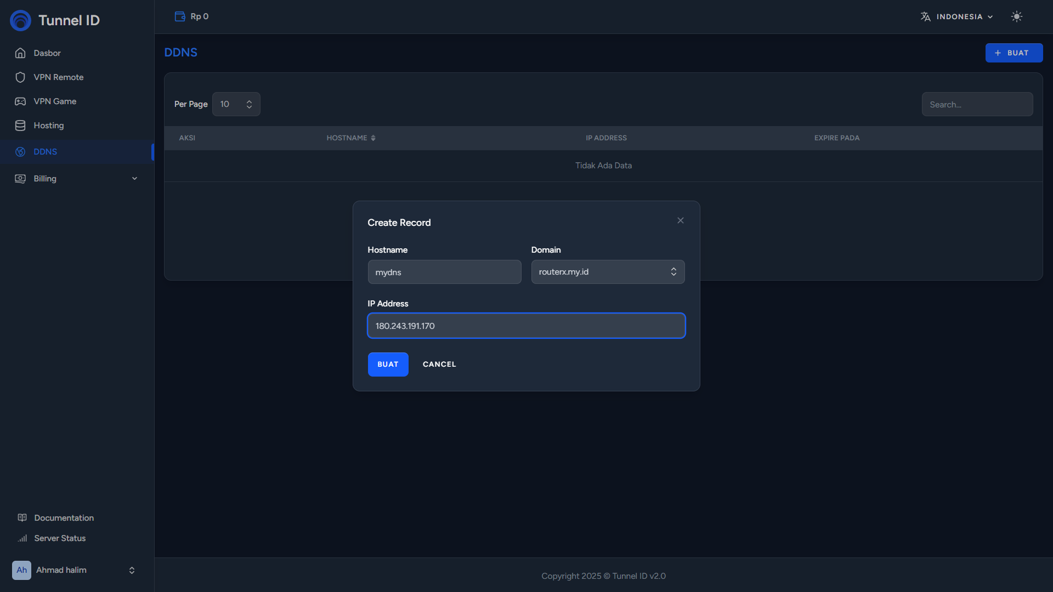Image resolution: width=1053 pixels, height=592 pixels.
Task: Open Per Page count selector
Action: tap(236, 104)
